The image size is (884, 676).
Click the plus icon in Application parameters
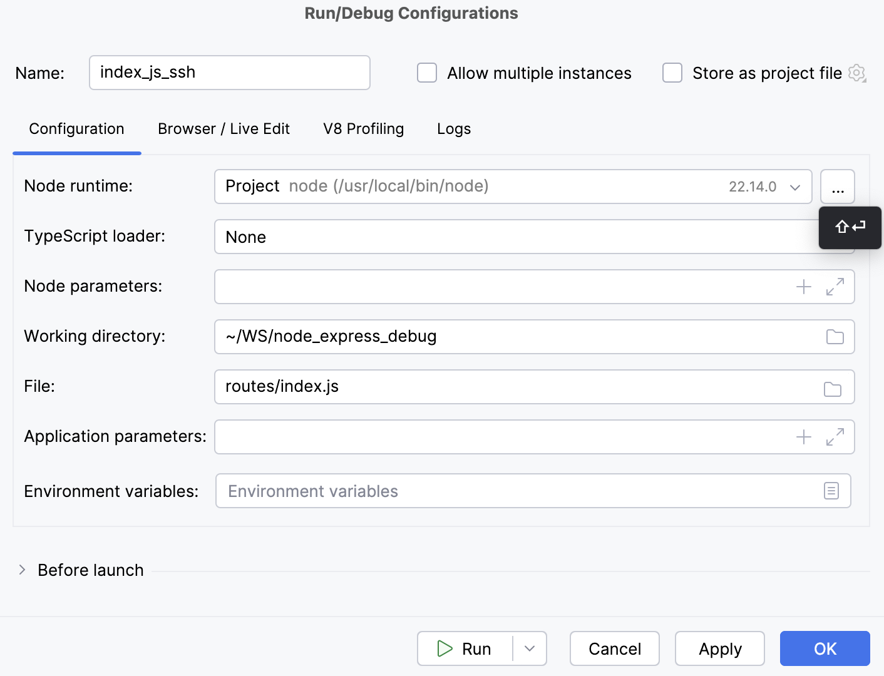[804, 437]
